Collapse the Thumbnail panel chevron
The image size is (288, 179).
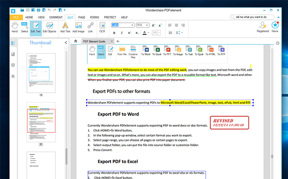pos(66,43)
